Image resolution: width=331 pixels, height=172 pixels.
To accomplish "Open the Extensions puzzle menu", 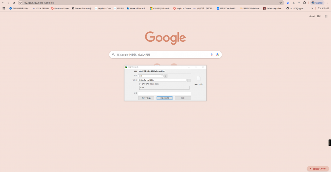I will click(x=305, y=3).
